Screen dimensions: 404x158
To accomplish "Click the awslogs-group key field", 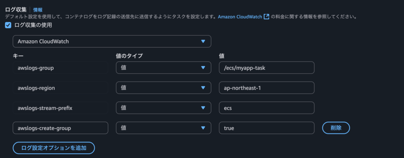I will 60,68.
